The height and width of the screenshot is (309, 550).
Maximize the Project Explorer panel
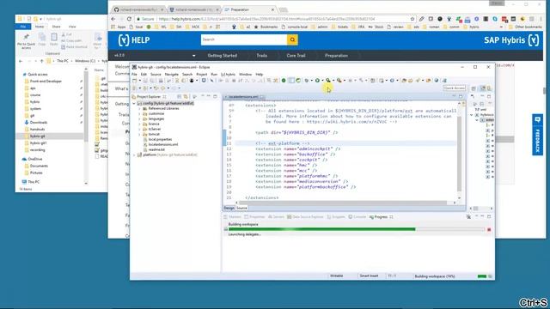click(x=215, y=96)
